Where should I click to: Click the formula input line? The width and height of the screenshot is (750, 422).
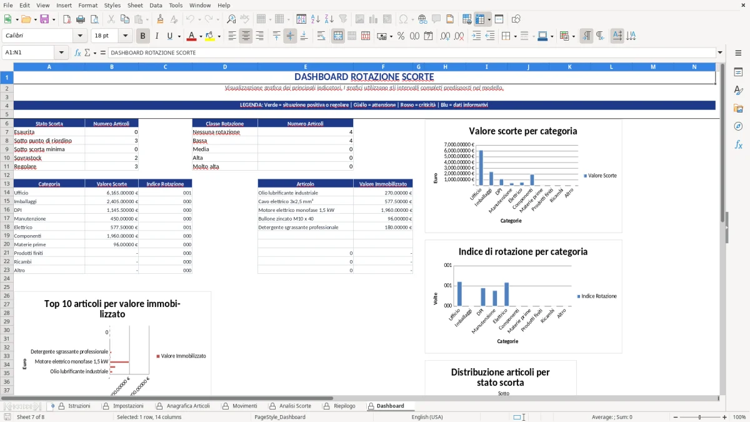click(x=411, y=53)
